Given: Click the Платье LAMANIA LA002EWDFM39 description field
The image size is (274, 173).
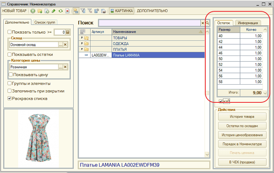Looking at the screenshot, I should [144, 165].
